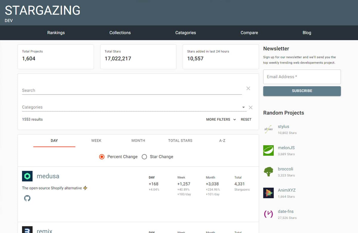Click the 10,802 Stars text under stylus
Image resolution: width=358 pixels, height=233 pixels.
tap(287, 133)
